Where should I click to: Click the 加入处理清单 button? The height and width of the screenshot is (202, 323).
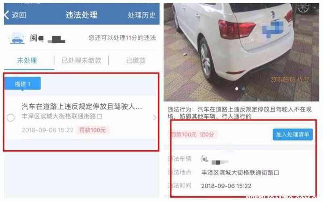click(293, 135)
